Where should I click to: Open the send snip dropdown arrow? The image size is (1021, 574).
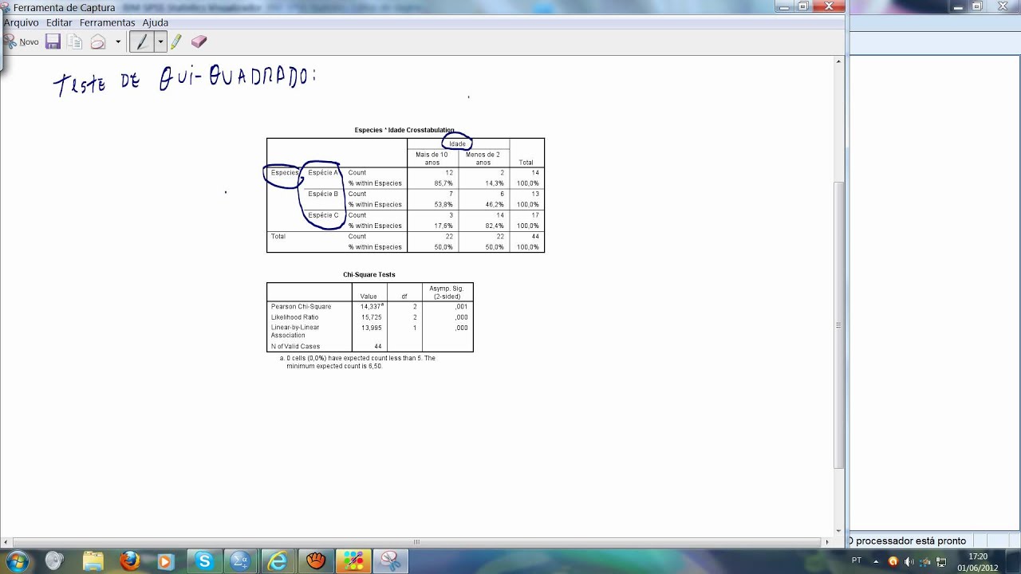(x=118, y=41)
